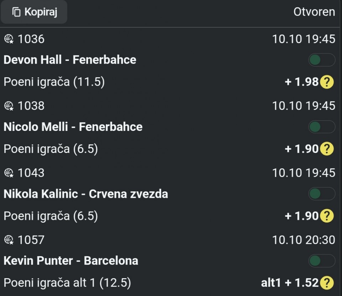Switch the Kevin Punter - Barcelona toggle
Image resolution: width=342 pixels, height=296 pixels.
[x=321, y=261]
